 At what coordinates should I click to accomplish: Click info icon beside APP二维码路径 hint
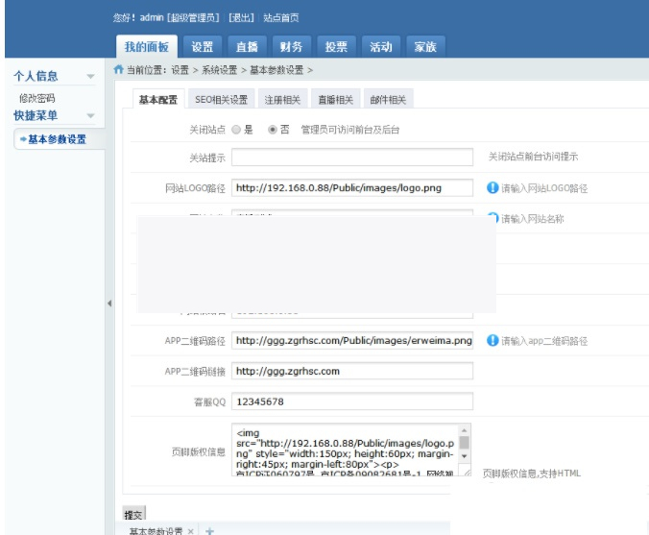coord(493,341)
